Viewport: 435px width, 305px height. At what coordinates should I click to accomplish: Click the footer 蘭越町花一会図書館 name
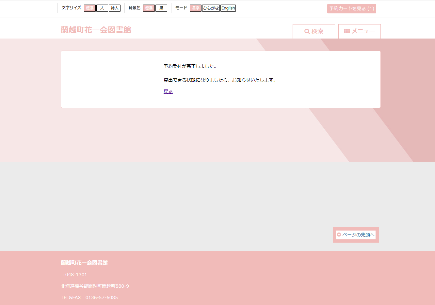click(x=84, y=263)
